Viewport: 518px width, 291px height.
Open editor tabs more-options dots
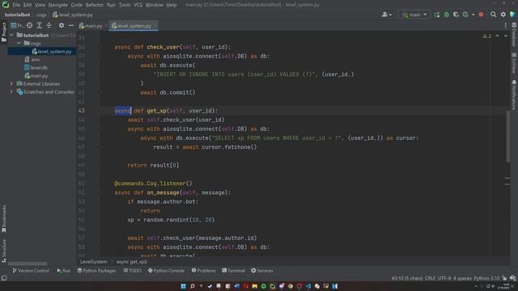(505, 25)
